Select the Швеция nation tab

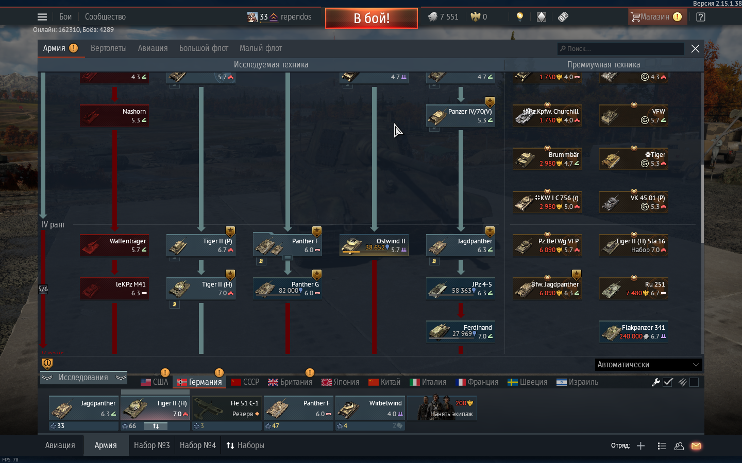pos(528,382)
